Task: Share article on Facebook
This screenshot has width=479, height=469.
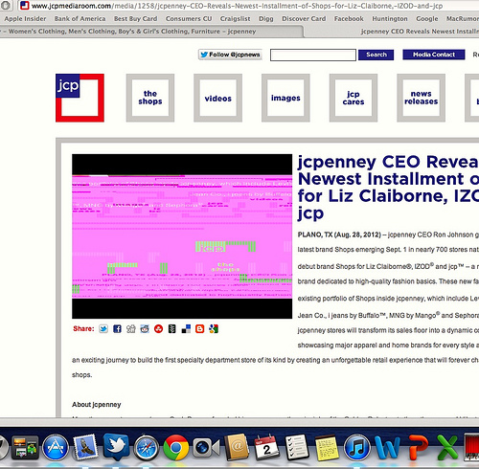Action: pos(117,329)
